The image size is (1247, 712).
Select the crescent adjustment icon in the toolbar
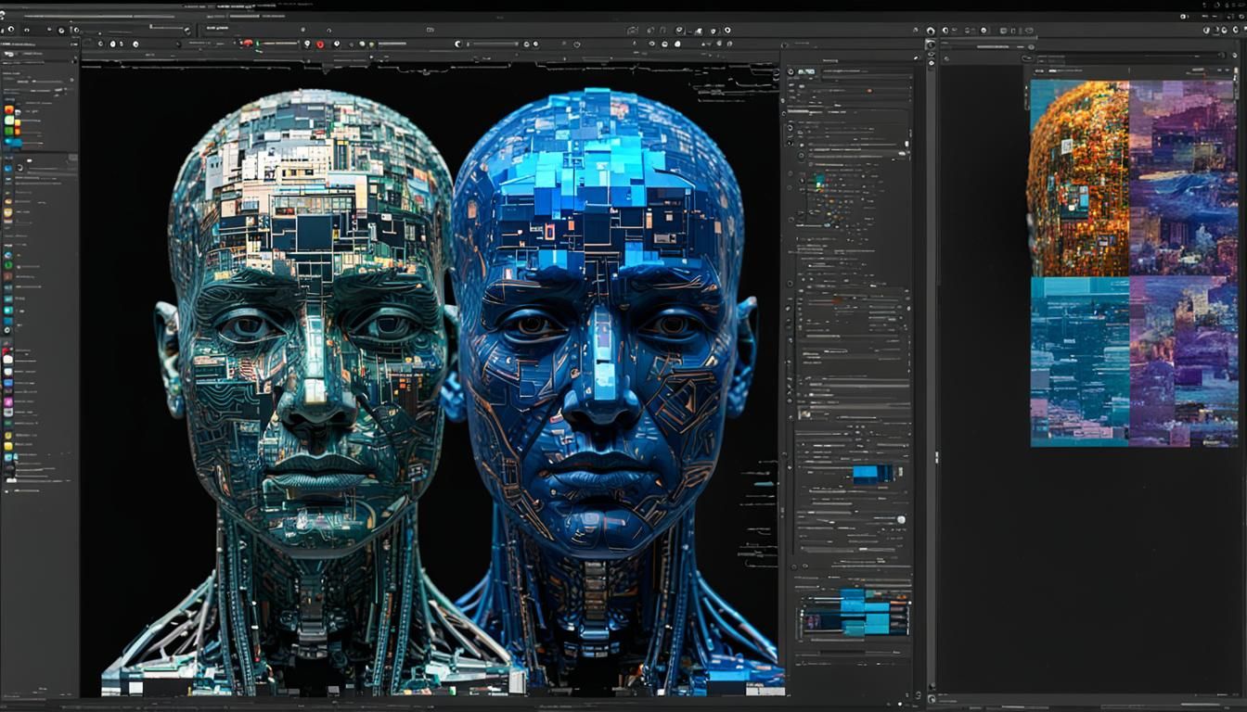tap(456, 42)
